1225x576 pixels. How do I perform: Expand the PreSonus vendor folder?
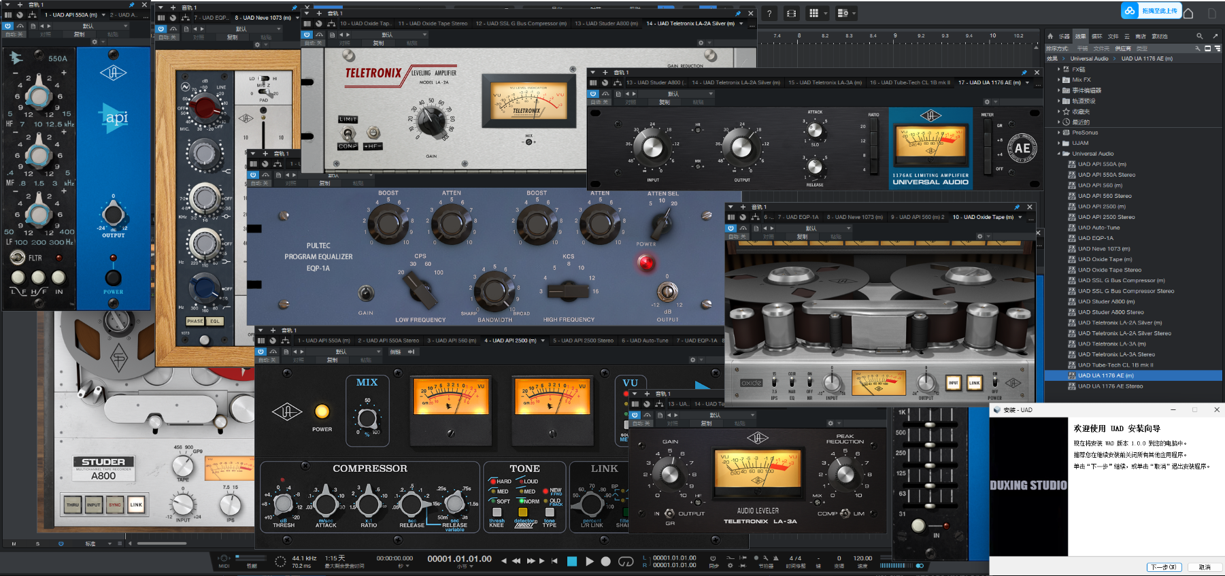1058,133
